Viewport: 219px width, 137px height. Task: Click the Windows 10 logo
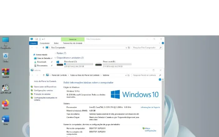tap(135, 94)
